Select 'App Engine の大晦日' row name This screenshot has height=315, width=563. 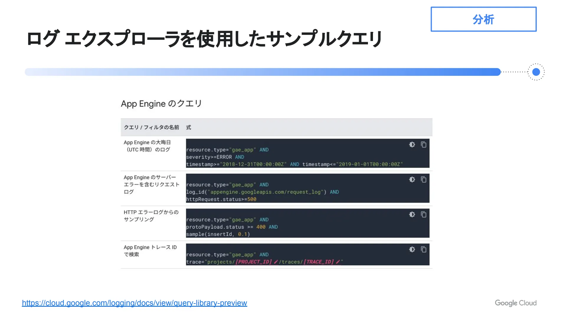(147, 146)
